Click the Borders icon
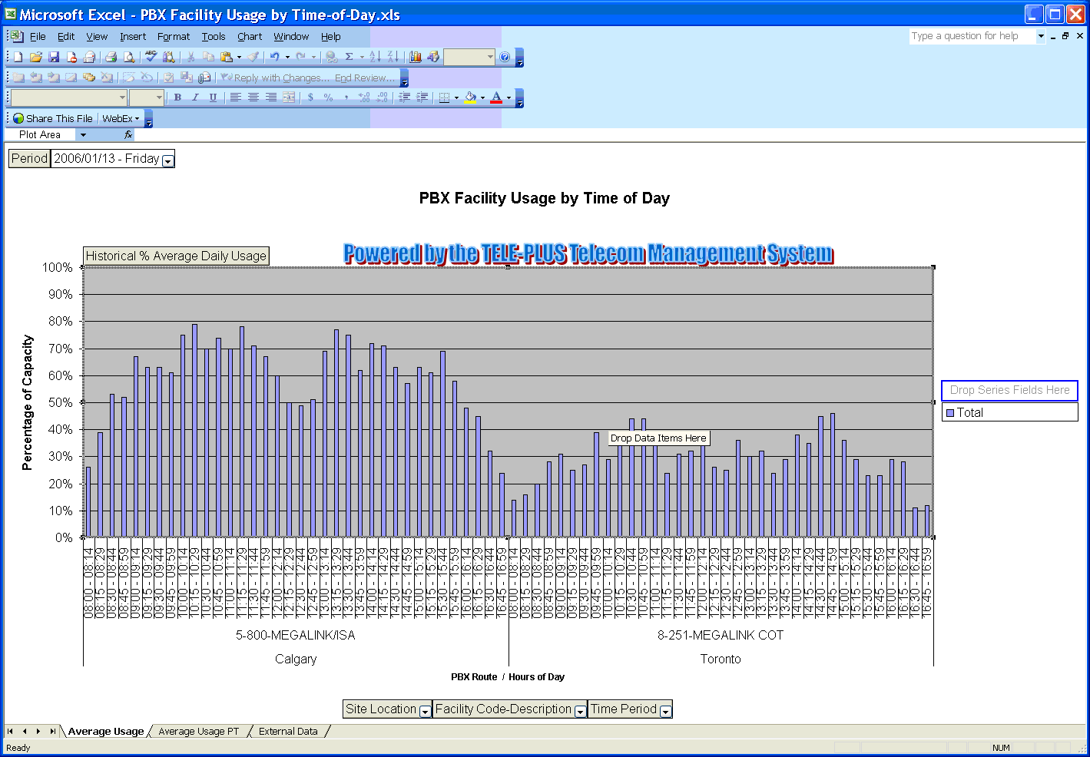Image resolution: width=1090 pixels, height=757 pixels. click(444, 98)
